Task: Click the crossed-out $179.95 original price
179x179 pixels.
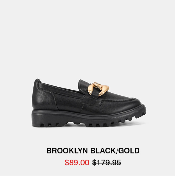Action: point(107,162)
